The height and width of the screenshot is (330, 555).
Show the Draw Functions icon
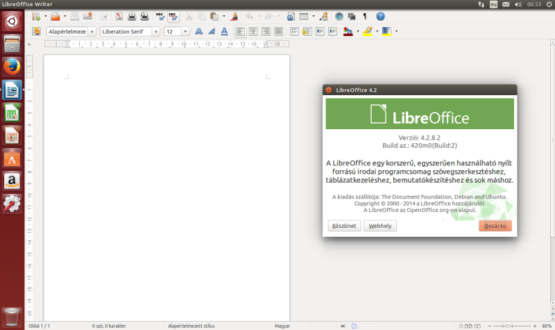pyautogui.click(x=323, y=16)
